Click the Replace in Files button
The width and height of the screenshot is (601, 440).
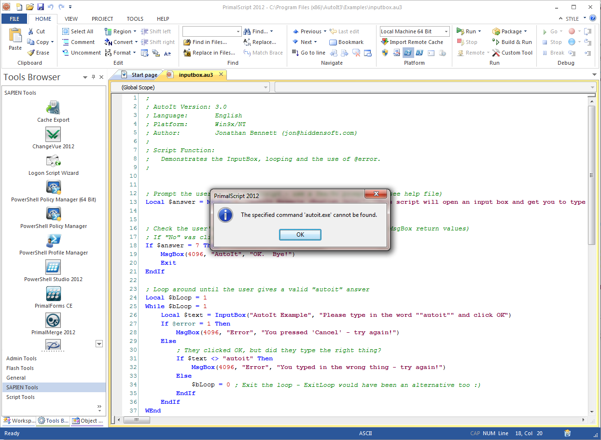(209, 53)
